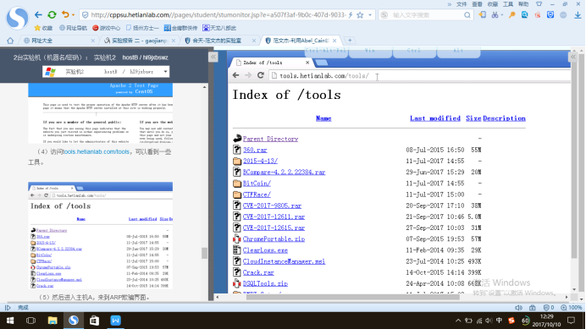The height and width of the screenshot is (329, 586).
Task: Click the 100% zoom control in status bar
Action: point(572,308)
